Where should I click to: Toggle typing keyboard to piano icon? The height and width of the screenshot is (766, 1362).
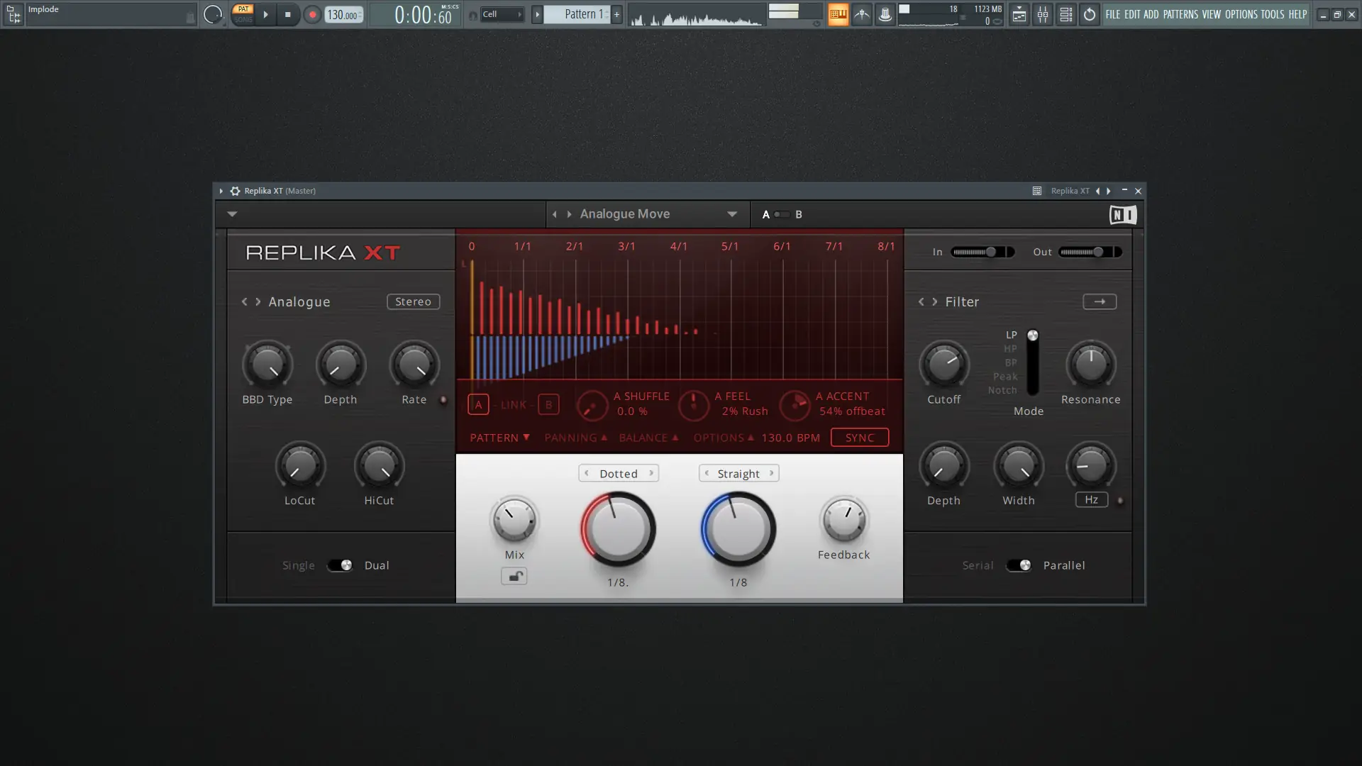(838, 14)
